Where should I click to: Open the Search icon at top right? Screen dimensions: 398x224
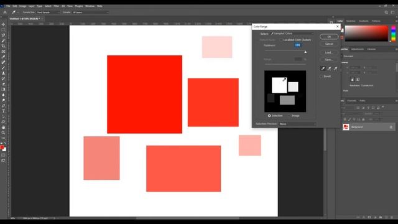click(386, 12)
